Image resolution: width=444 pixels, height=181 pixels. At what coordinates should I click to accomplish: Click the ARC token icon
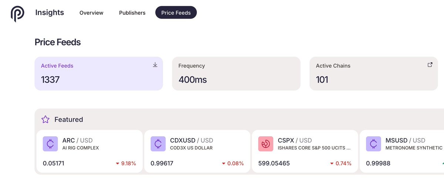(x=50, y=144)
